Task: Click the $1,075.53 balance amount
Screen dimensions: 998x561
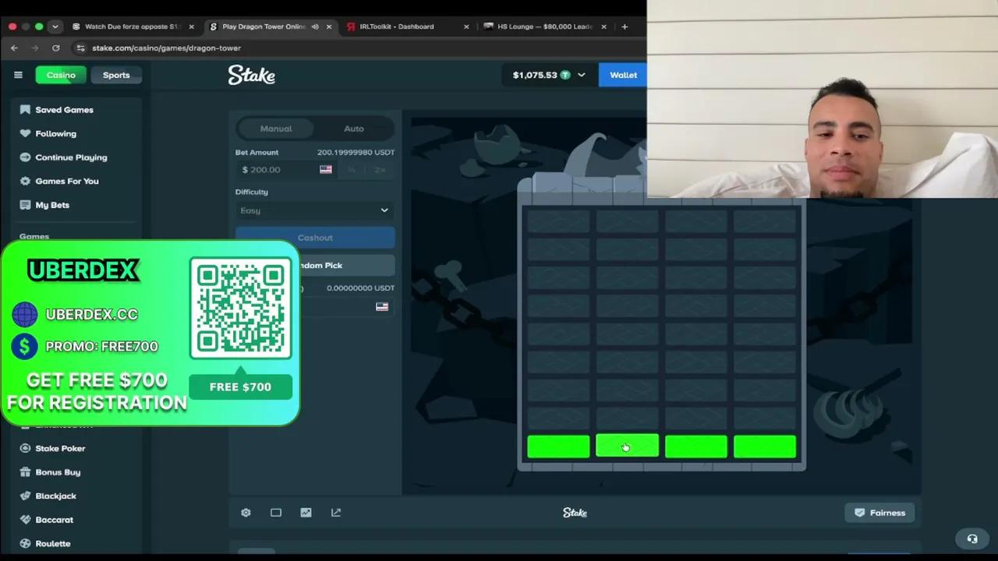Action: [535, 75]
